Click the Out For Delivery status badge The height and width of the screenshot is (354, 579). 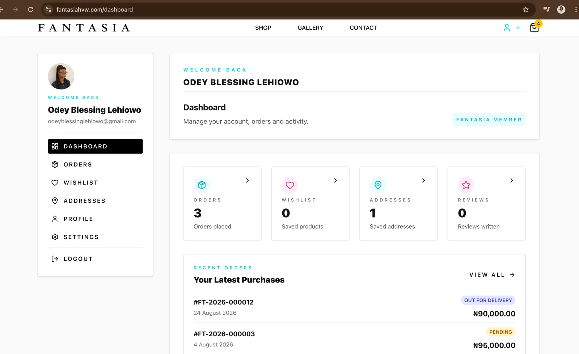click(488, 300)
